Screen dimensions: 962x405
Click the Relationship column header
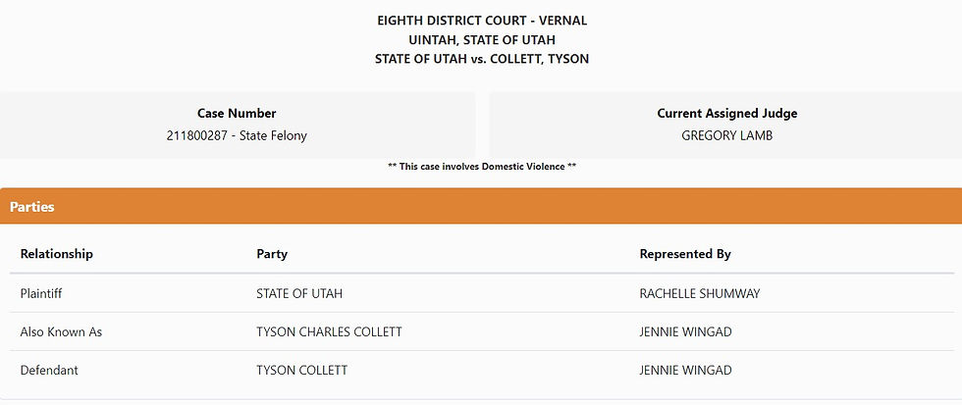56,254
